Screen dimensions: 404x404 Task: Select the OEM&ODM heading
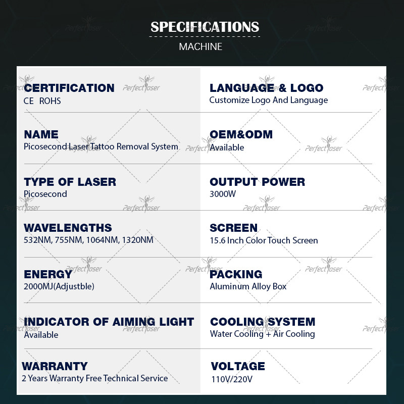[x=241, y=134]
